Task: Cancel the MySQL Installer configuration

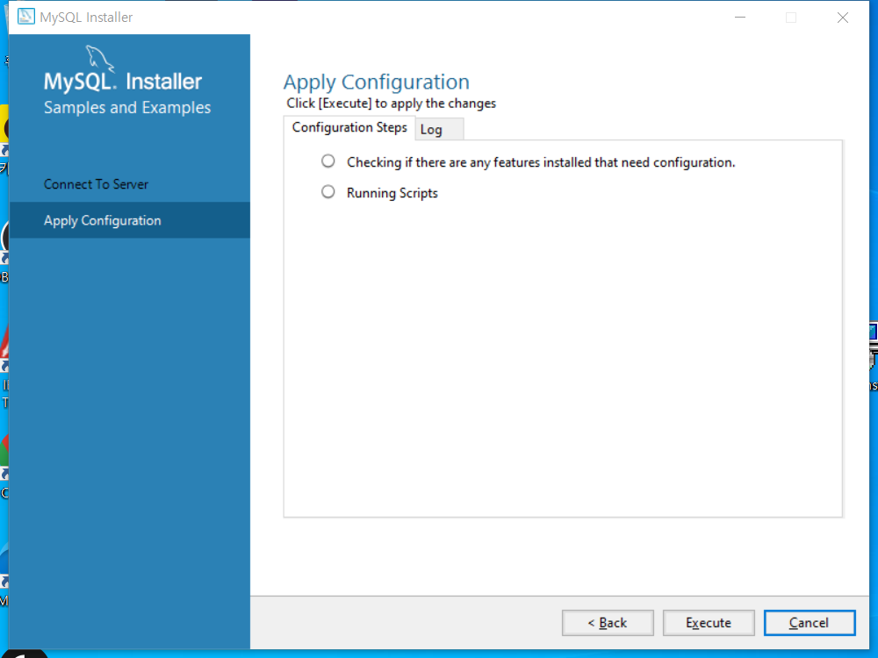Action: pos(810,623)
